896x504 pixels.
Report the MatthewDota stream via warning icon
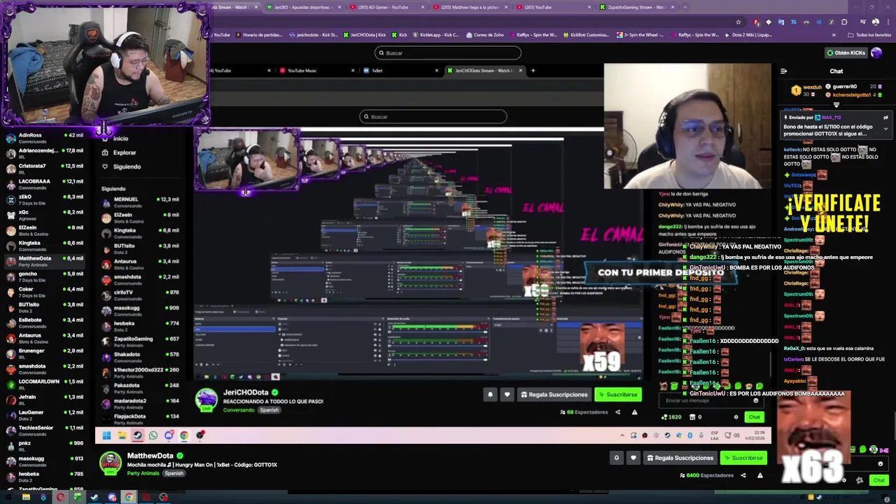click(759, 475)
